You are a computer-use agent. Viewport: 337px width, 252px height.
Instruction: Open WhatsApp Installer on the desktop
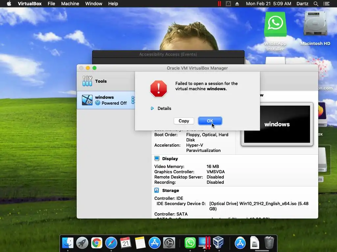275,31
